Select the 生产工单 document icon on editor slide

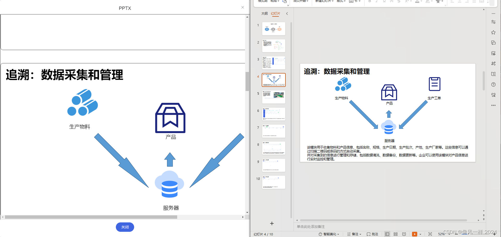(434, 84)
